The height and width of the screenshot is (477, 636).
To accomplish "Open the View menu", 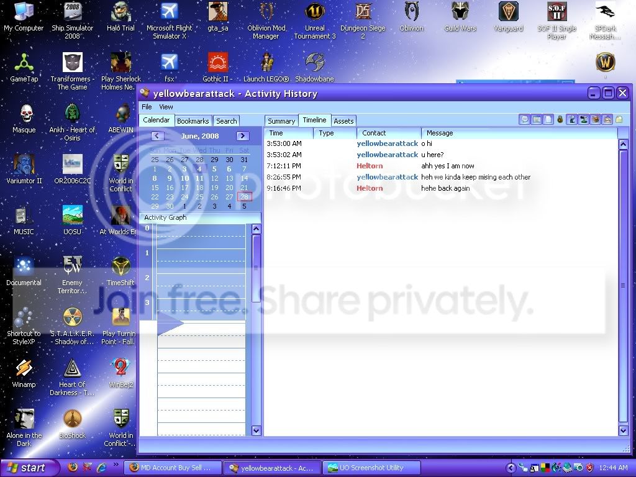I will click(166, 107).
